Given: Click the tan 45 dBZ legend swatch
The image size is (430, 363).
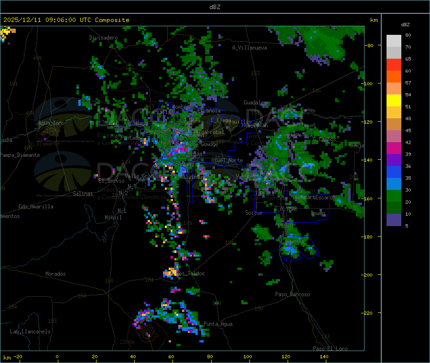Looking at the screenshot, I should [394, 124].
